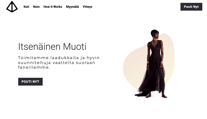Click the word laadukkaita in the paragraph
This screenshot has height=119, width=207.
65,58
